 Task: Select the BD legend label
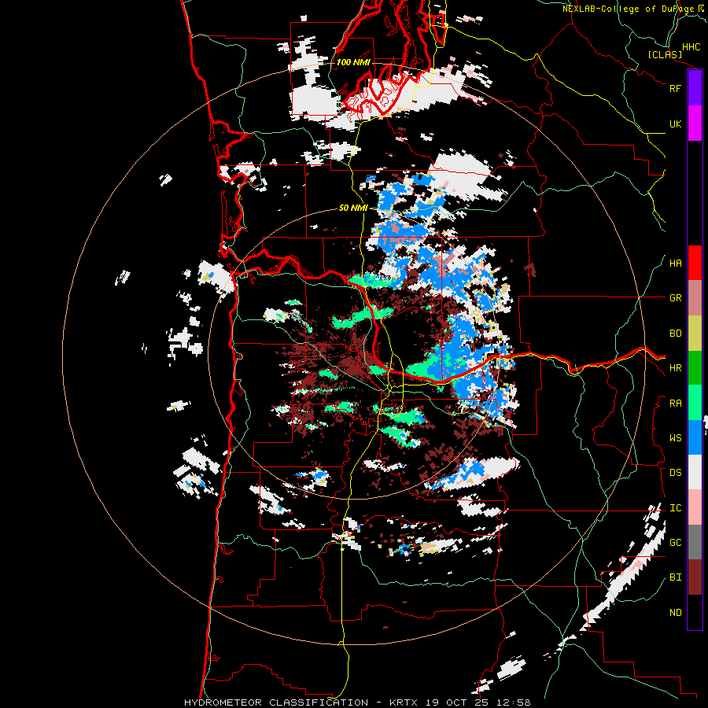pos(675,334)
